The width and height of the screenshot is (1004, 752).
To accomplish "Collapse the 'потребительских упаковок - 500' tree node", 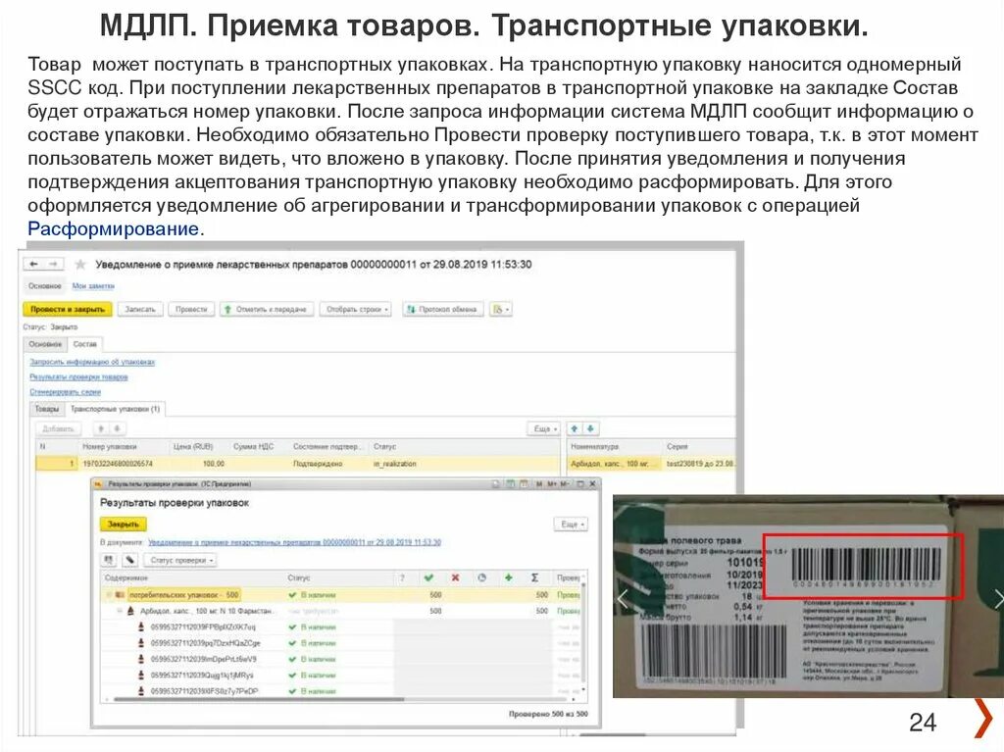I will [x=109, y=595].
